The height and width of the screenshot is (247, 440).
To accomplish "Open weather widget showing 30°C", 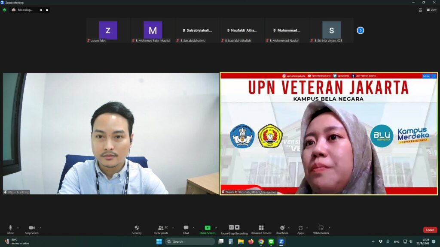I will 17,241.
